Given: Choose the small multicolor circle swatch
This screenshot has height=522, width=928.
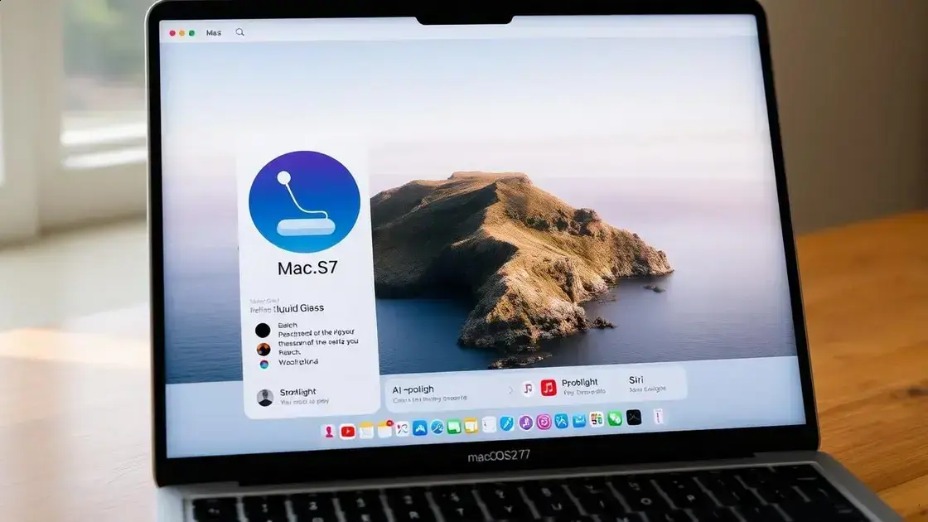Looking at the screenshot, I should point(264,364).
